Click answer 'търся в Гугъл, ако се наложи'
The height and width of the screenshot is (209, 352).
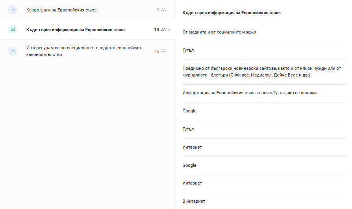click(x=250, y=93)
